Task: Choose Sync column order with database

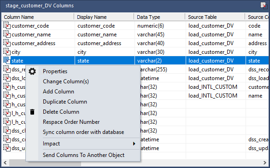Action: click(x=83, y=132)
